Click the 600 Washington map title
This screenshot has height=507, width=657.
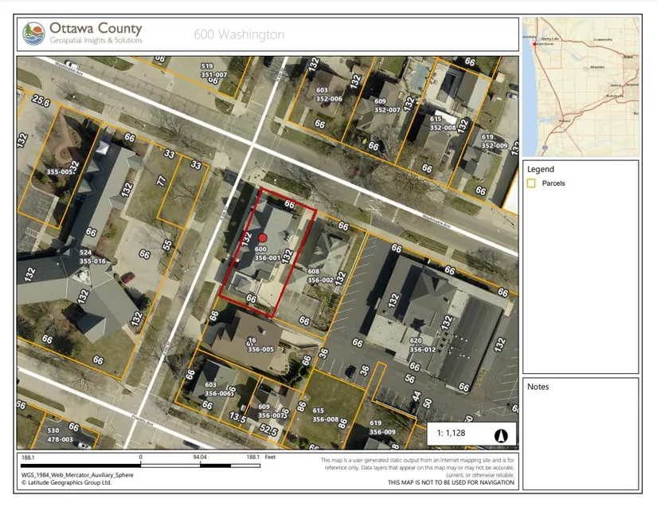(239, 34)
